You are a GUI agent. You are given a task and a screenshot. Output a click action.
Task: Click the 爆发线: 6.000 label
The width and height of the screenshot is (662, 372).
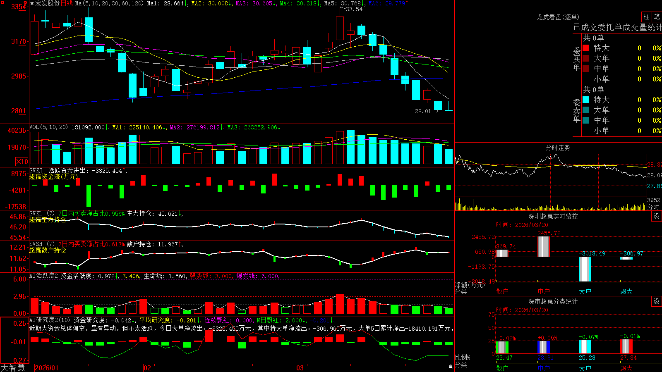pyautogui.click(x=257, y=276)
